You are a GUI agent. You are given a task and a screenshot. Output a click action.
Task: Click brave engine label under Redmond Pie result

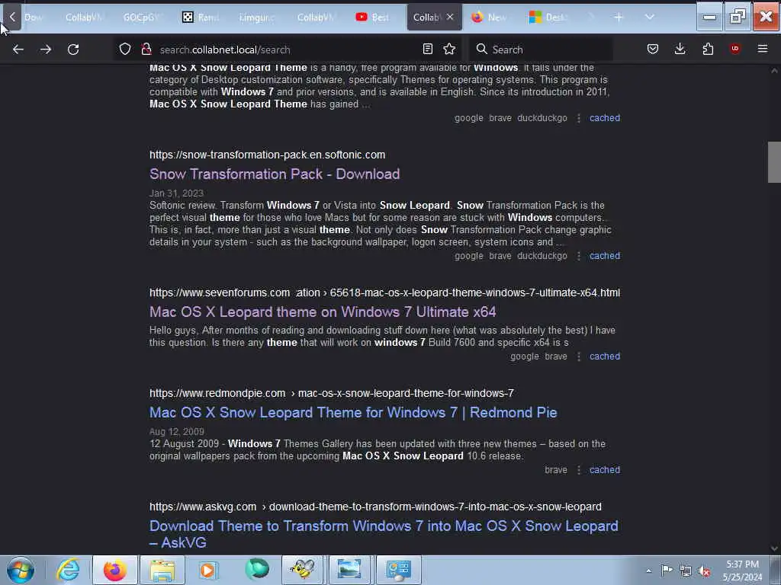556,470
